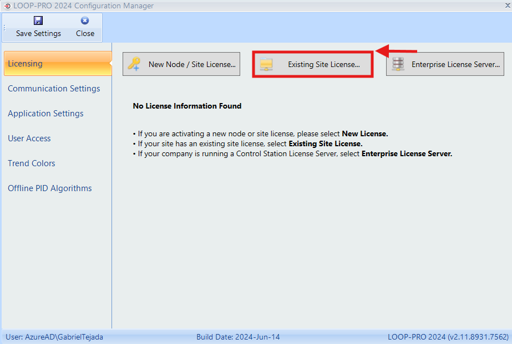This screenshot has width=512, height=344.
Task: Click the New Node / Site License text
Action: coord(192,64)
